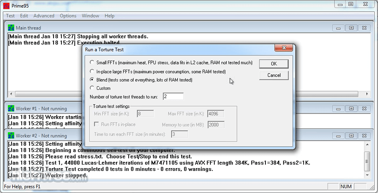This screenshot has width=378, height=193.
Task: Click Main thread horizontal scrollbar right arrow
Action: tap(367, 94)
